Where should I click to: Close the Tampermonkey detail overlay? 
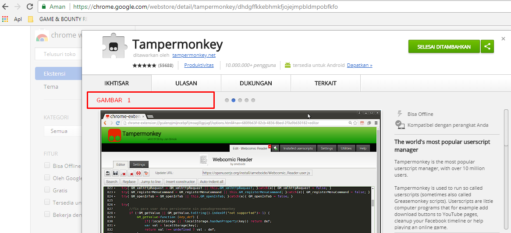click(x=503, y=38)
